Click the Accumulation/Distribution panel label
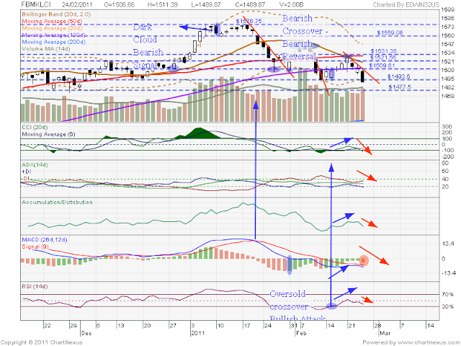 [58, 202]
